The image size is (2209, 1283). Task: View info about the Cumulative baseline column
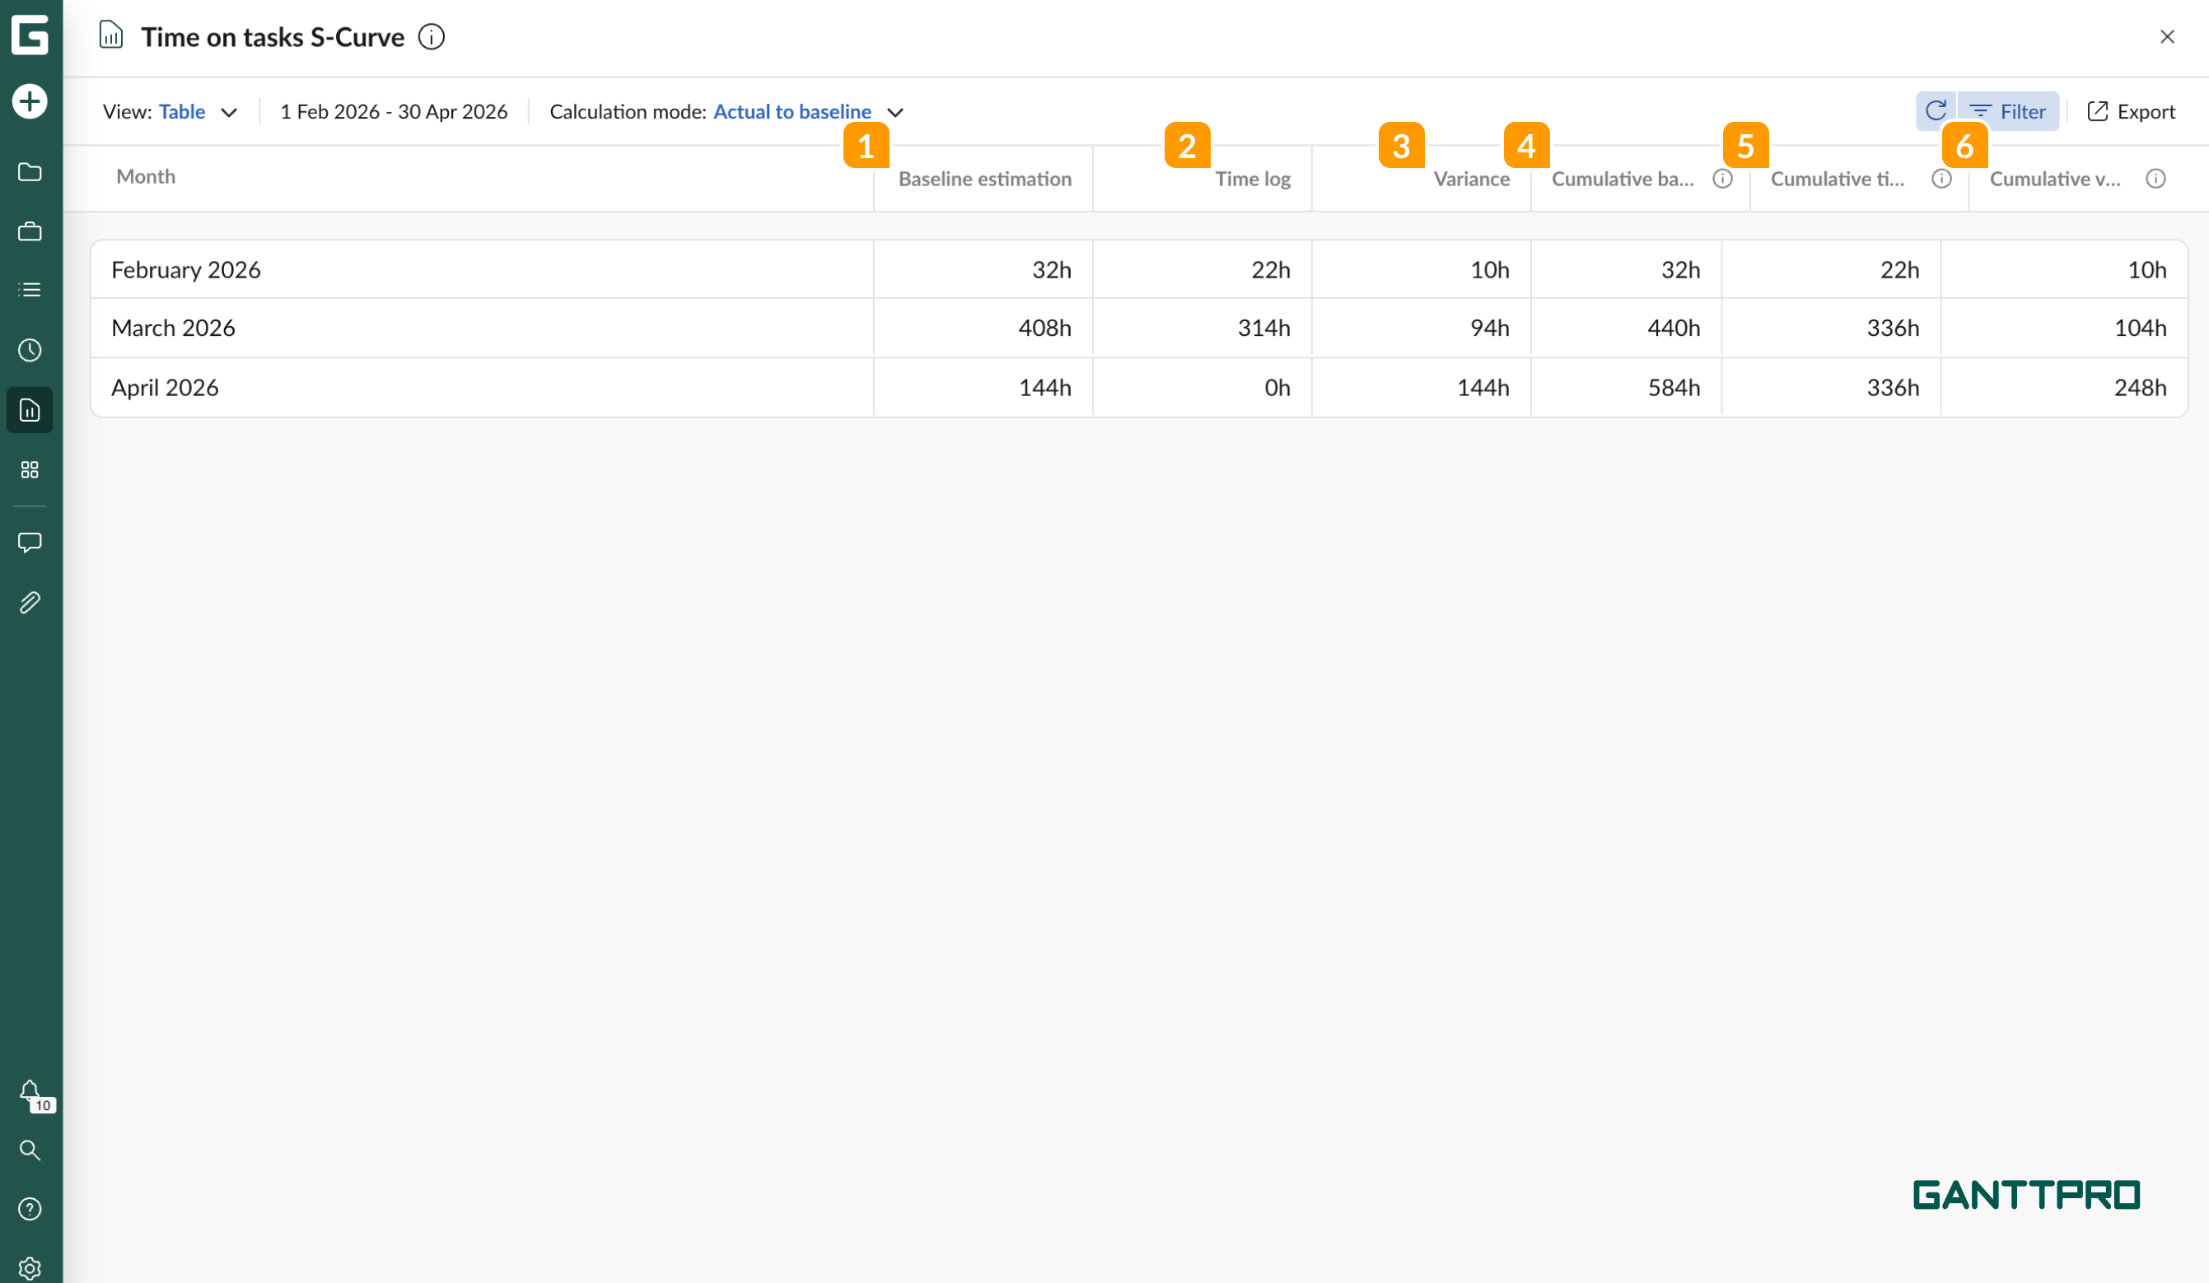[1721, 178]
